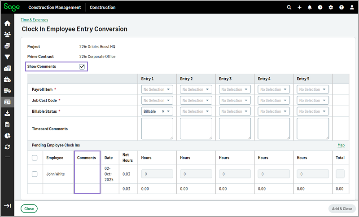The height and width of the screenshot is (217, 359).
Task: Click Timecard Comments box for Entry 5
Action: click(x=313, y=128)
